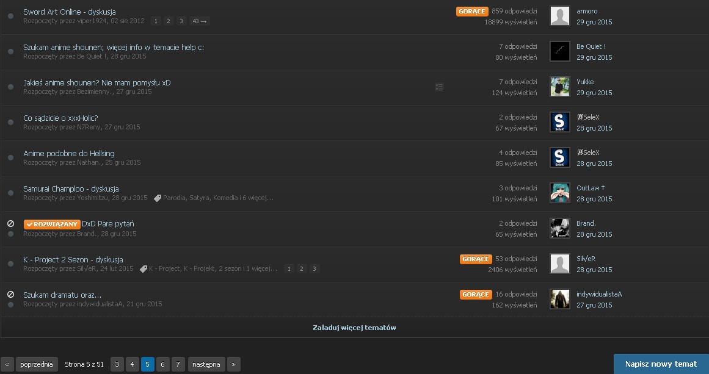Open Anime podobne do Hellsing topic
Image resolution: width=709 pixels, height=374 pixels.
[x=69, y=154]
